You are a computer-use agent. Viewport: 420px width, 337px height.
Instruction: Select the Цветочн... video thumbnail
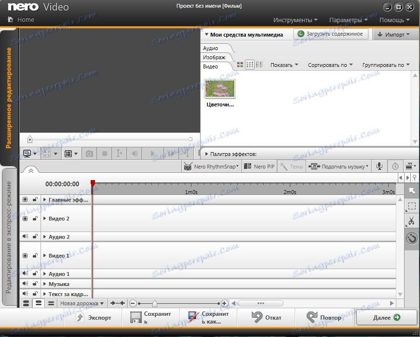tap(220, 89)
